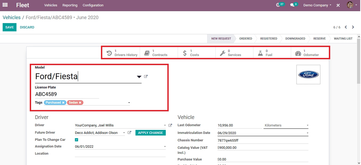
Task: Remove the Purchased tag
Action: [x=63, y=103]
